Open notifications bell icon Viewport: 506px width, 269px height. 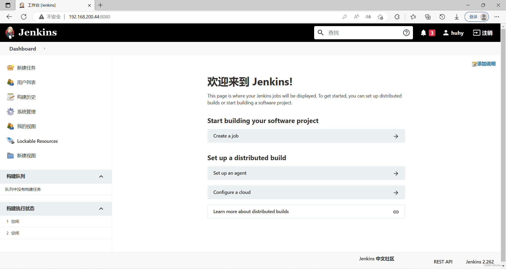coord(424,33)
